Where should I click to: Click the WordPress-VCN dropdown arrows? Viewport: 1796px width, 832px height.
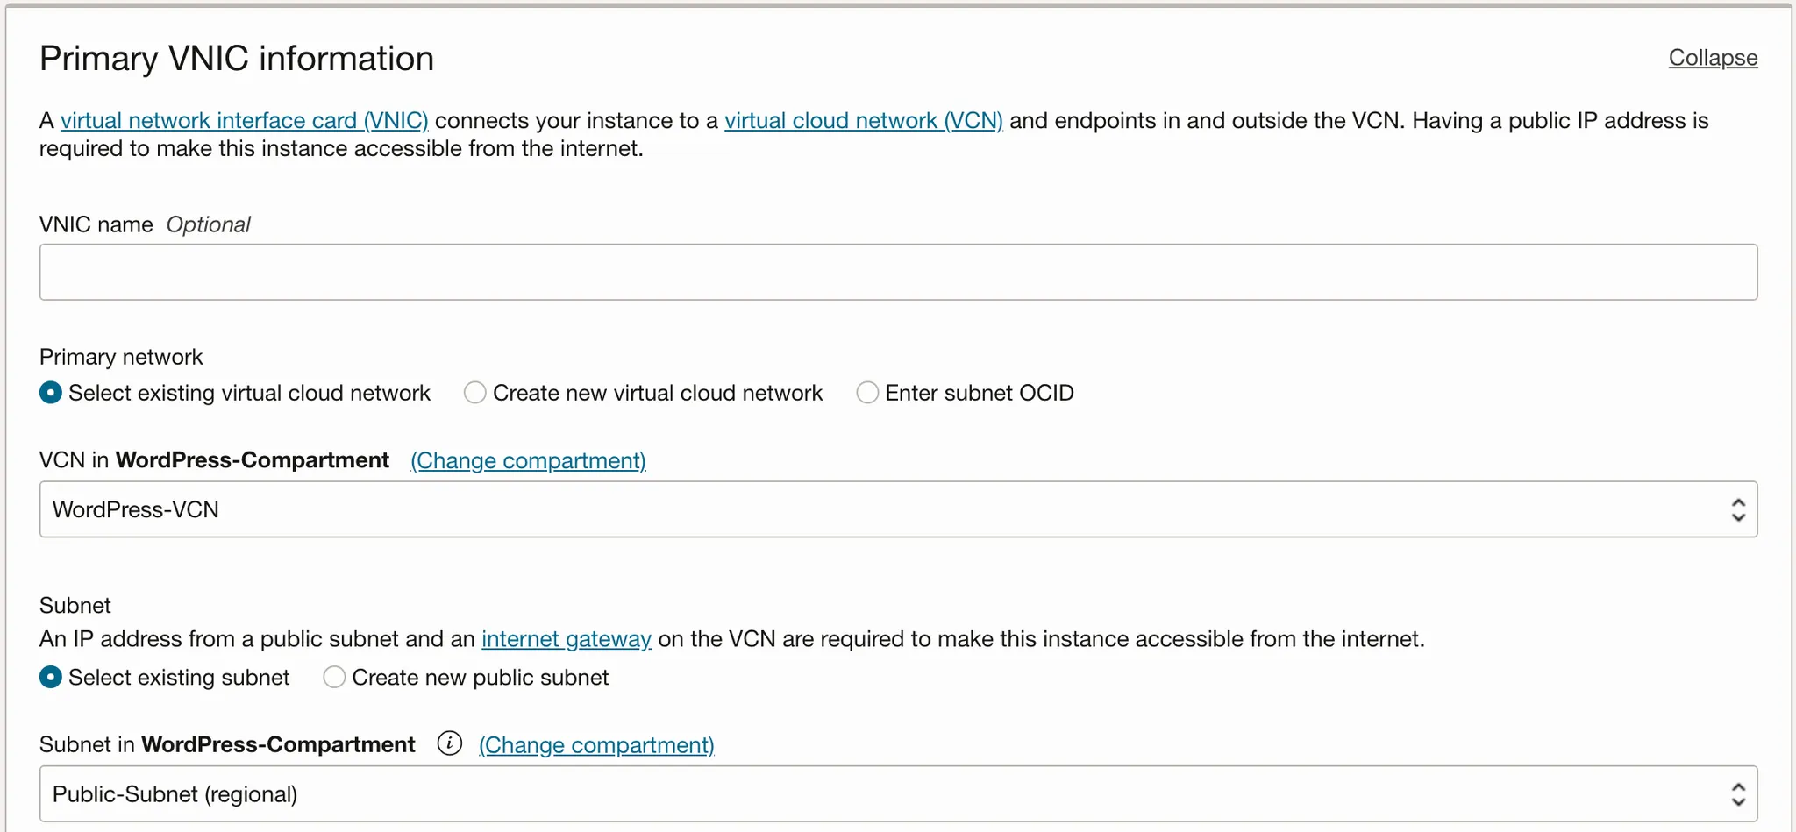tap(1737, 509)
